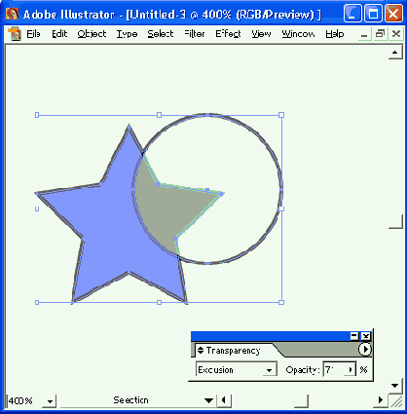Open the Edit menu
The width and height of the screenshot is (407, 414).
59,34
